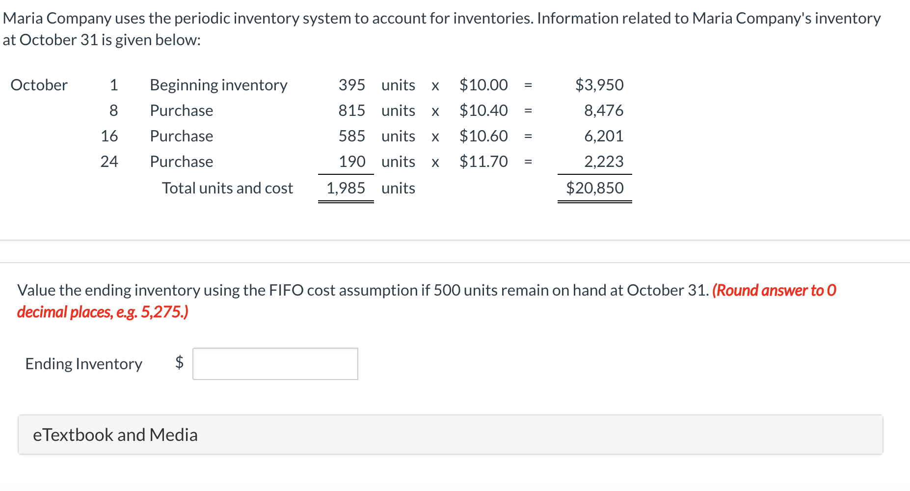Click the "Ending Inventory" field label

click(84, 364)
